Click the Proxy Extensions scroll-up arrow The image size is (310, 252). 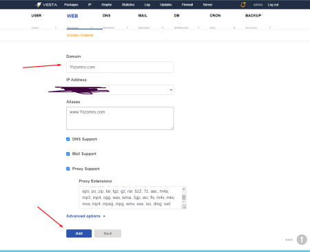pyautogui.click(x=184, y=189)
